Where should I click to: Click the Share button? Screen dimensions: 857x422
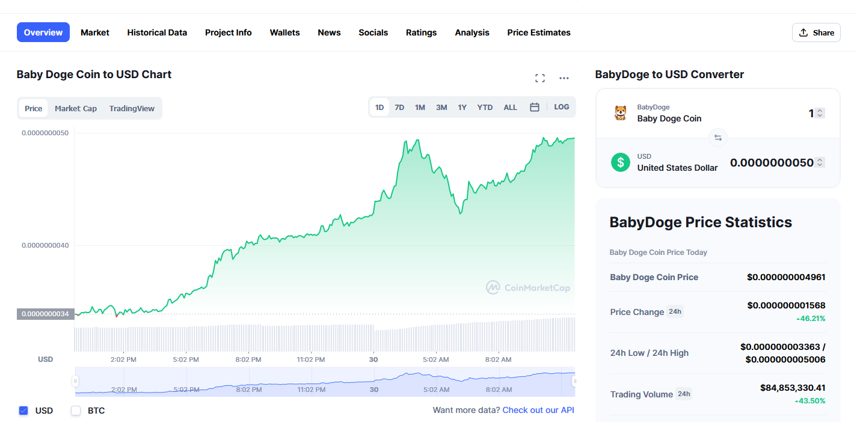click(816, 32)
